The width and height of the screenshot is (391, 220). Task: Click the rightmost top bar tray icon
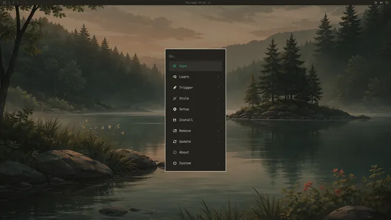pos(387,2)
